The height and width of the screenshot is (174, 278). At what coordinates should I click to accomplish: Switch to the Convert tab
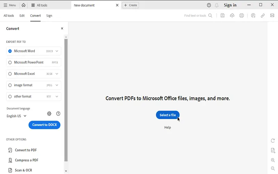pos(35,16)
